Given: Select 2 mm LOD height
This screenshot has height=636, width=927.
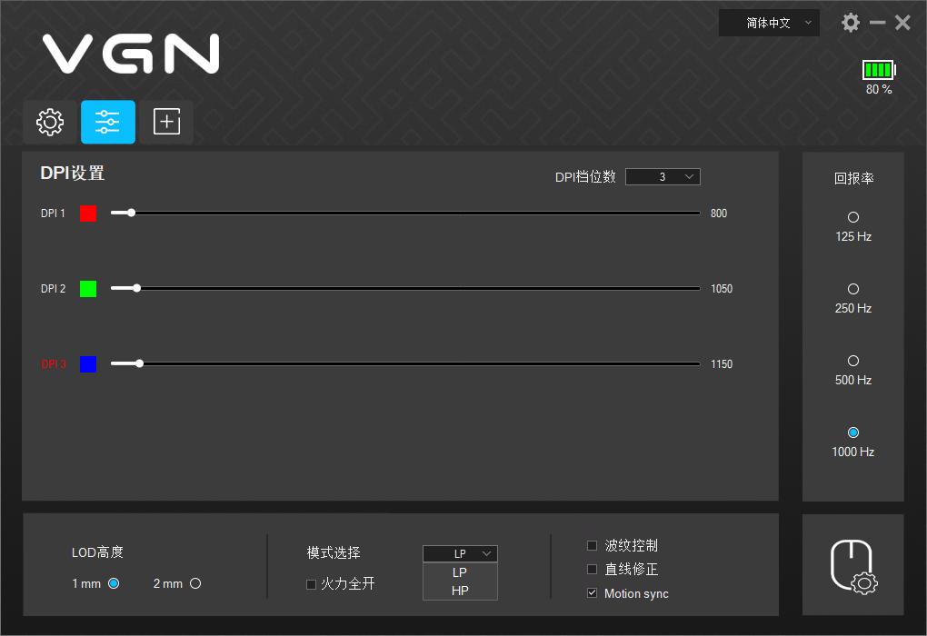Looking at the screenshot, I should click(x=195, y=583).
